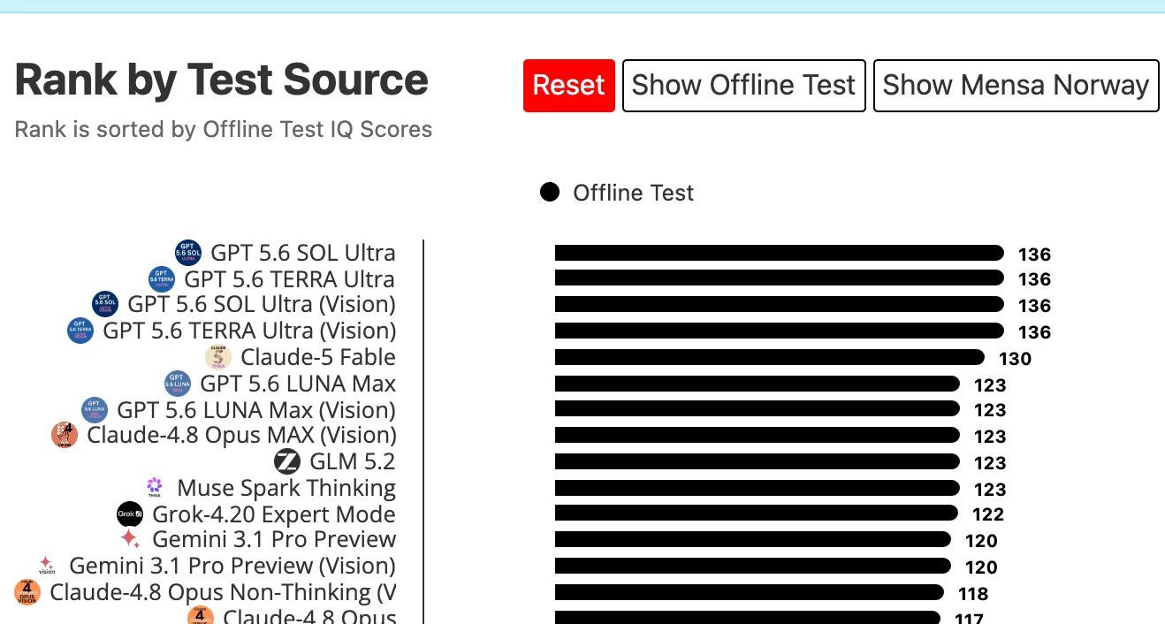Image resolution: width=1165 pixels, height=624 pixels.
Task: Click the Claude-4.8 Opus MAX (Vision) icon
Action: click(65, 435)
